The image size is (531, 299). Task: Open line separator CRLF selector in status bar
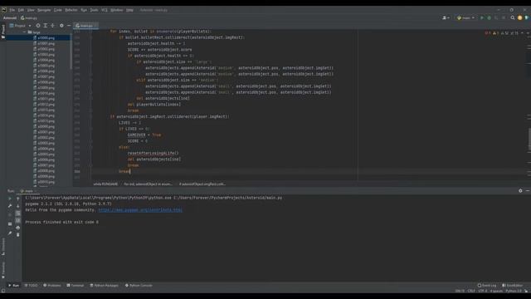pyautogui.click(x=471, y=291)
